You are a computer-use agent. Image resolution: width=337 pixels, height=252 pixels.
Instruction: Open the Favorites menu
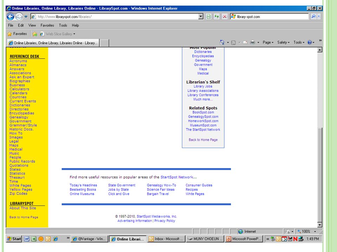[47, 25]
